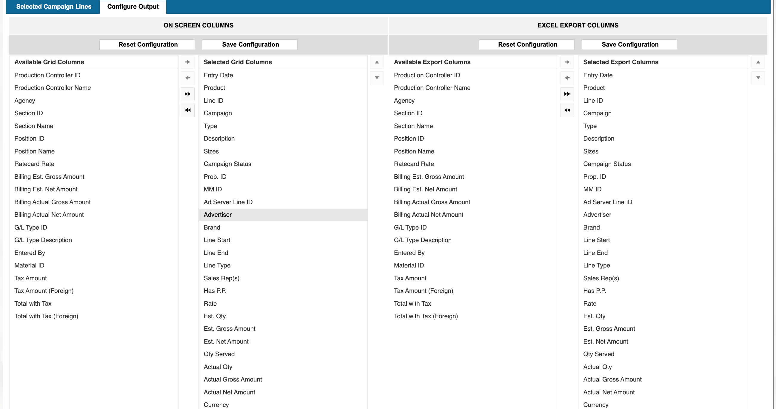
Task: Click export move-all-left double arrow
Action: (567, 110)
